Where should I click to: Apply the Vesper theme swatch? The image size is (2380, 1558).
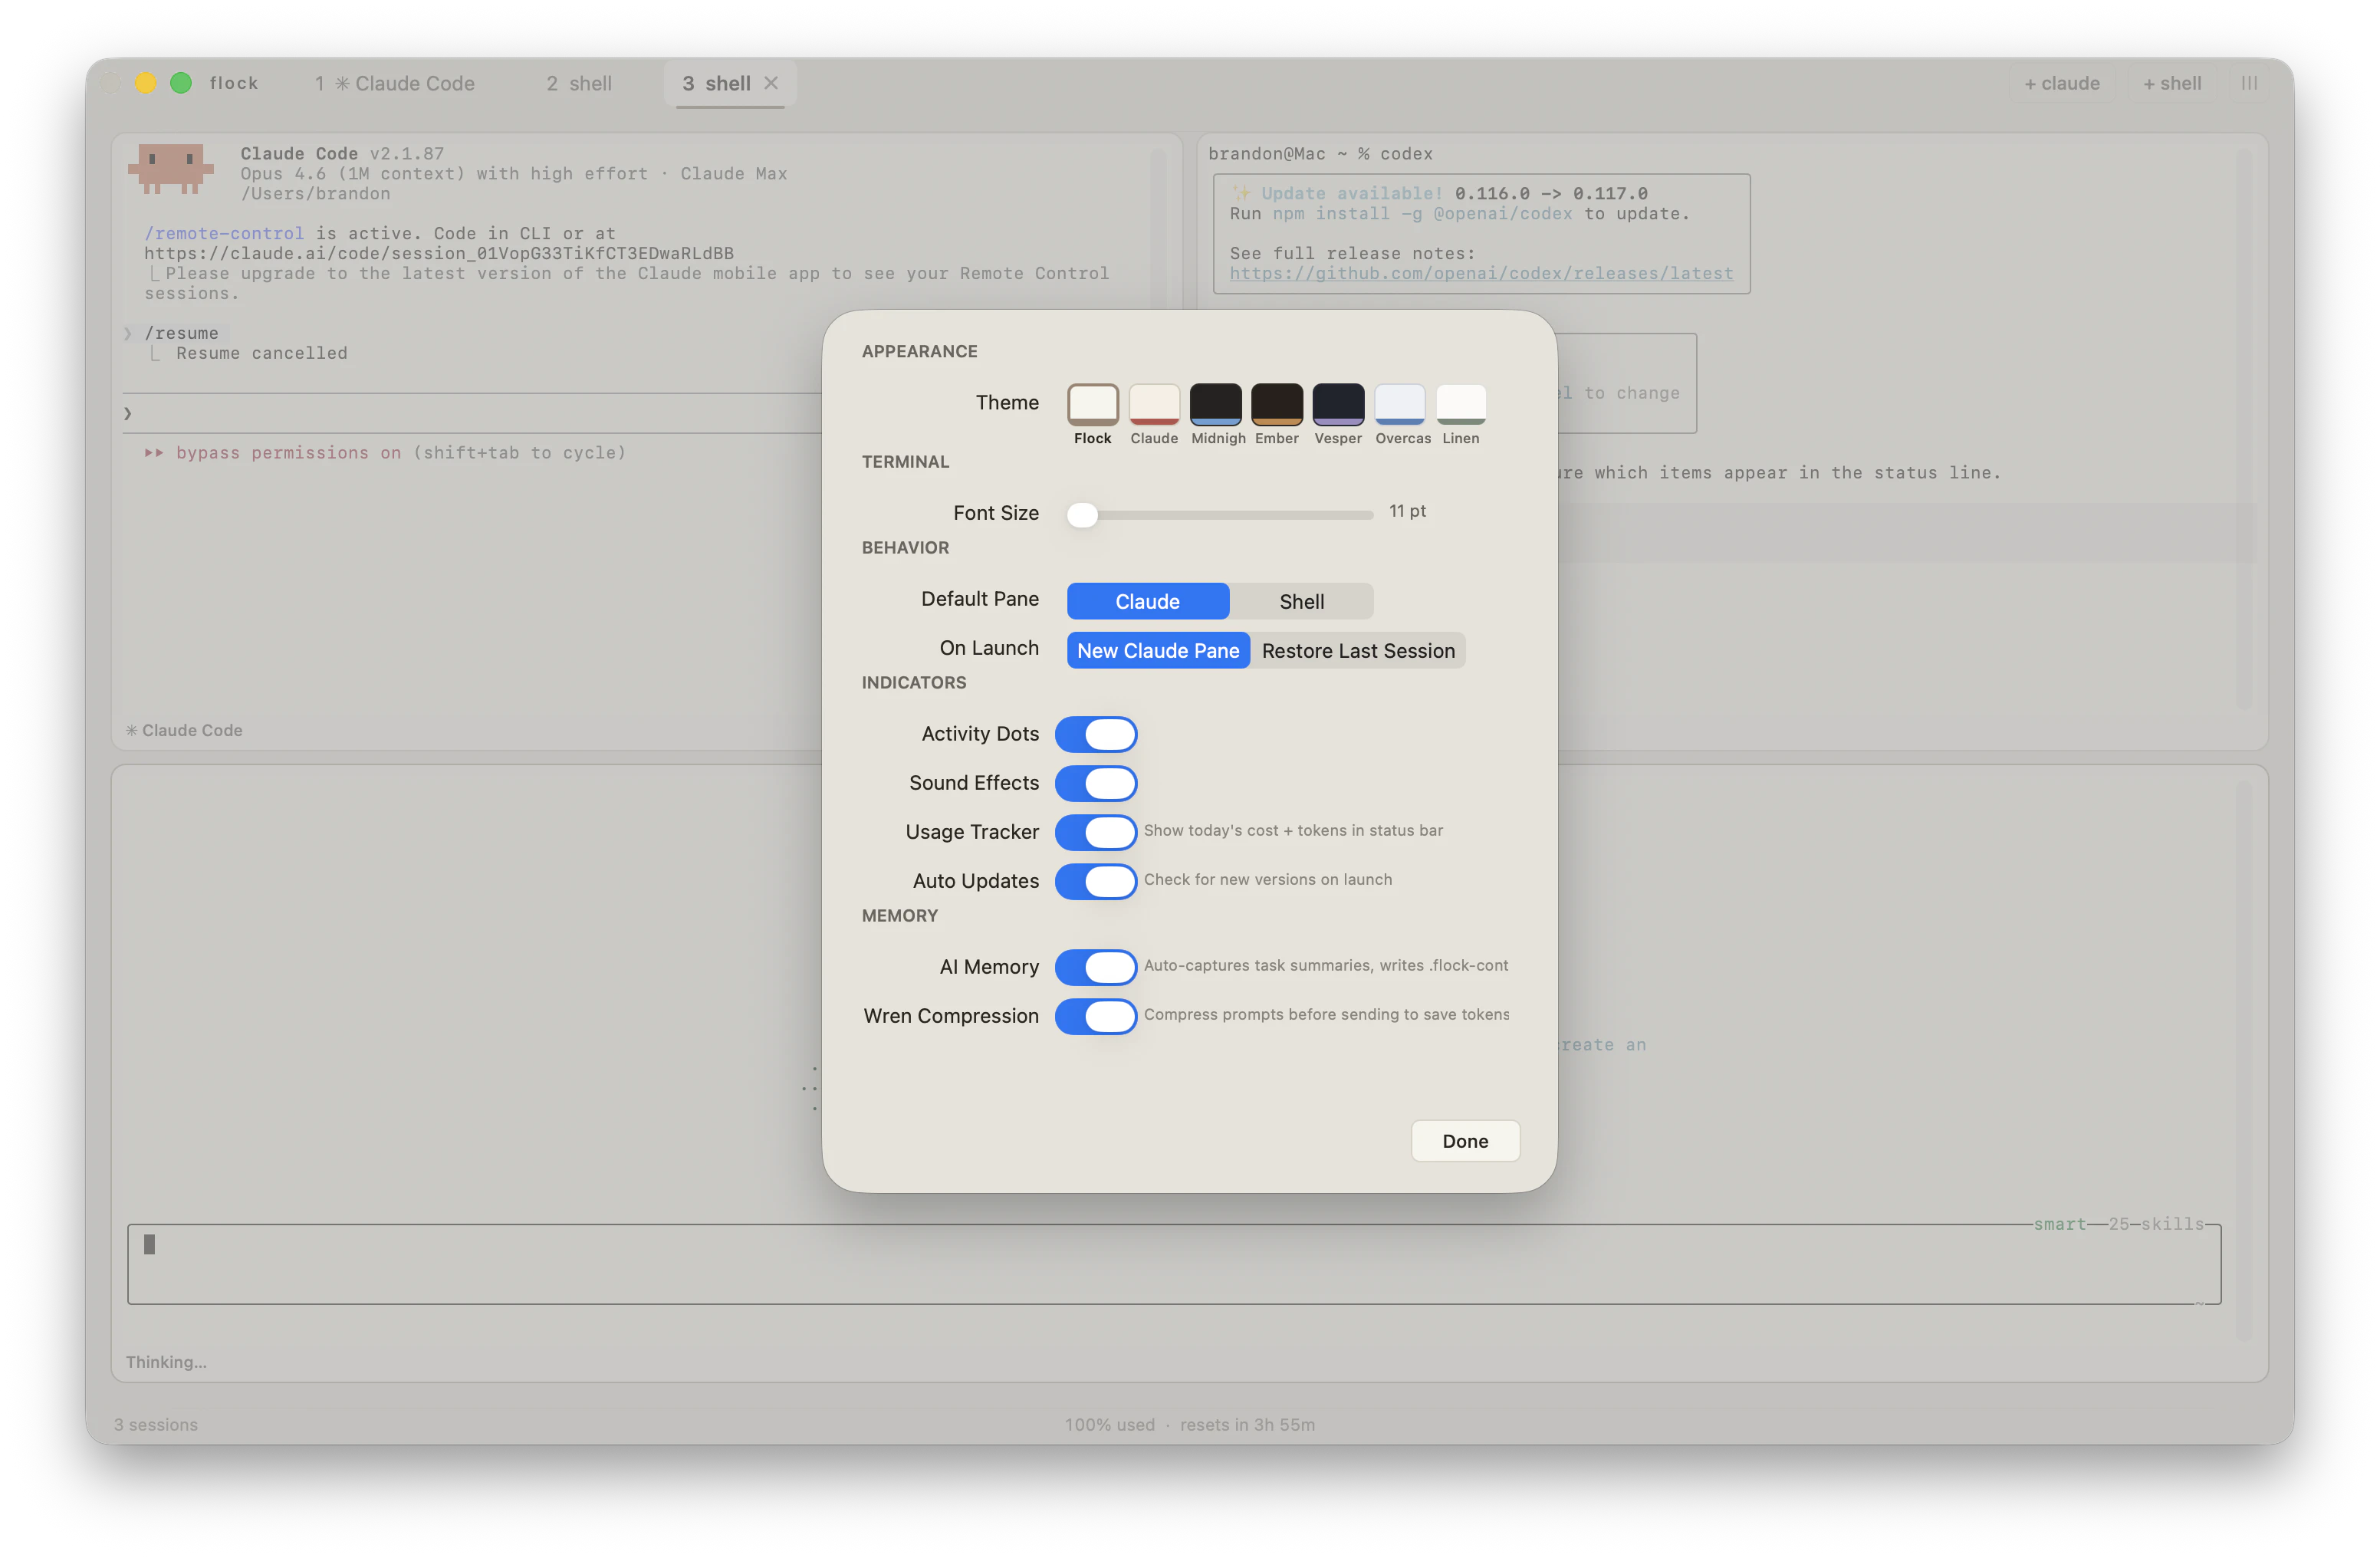(1338, 404)
